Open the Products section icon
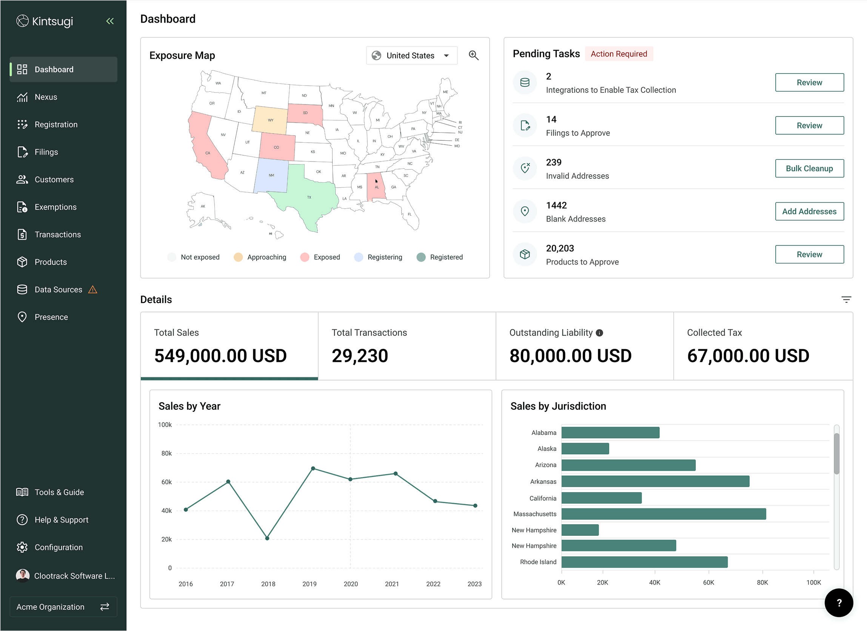Image resolution: width=867 pixels, height=631 pixels. click(22, 262)
